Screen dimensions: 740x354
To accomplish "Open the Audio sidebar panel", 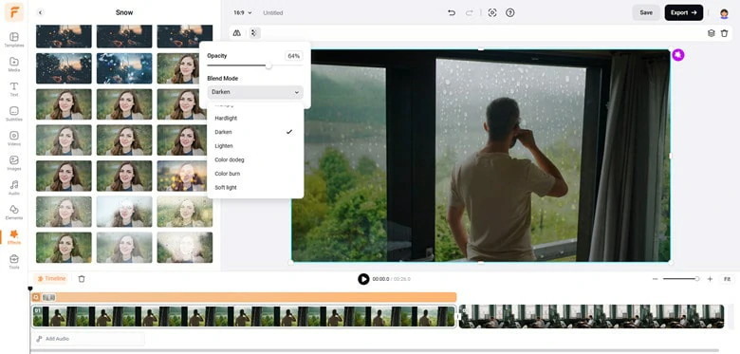I will pyautogui.click(x=13, y=187).
